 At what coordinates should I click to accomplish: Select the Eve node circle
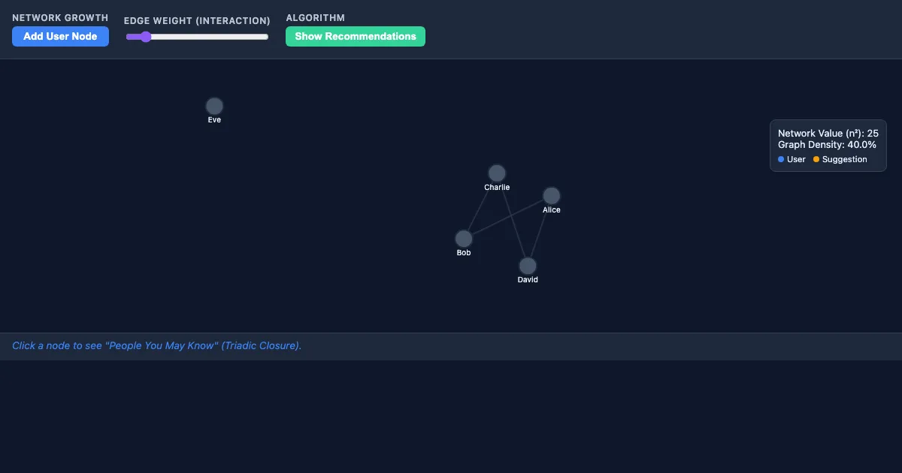214,106
